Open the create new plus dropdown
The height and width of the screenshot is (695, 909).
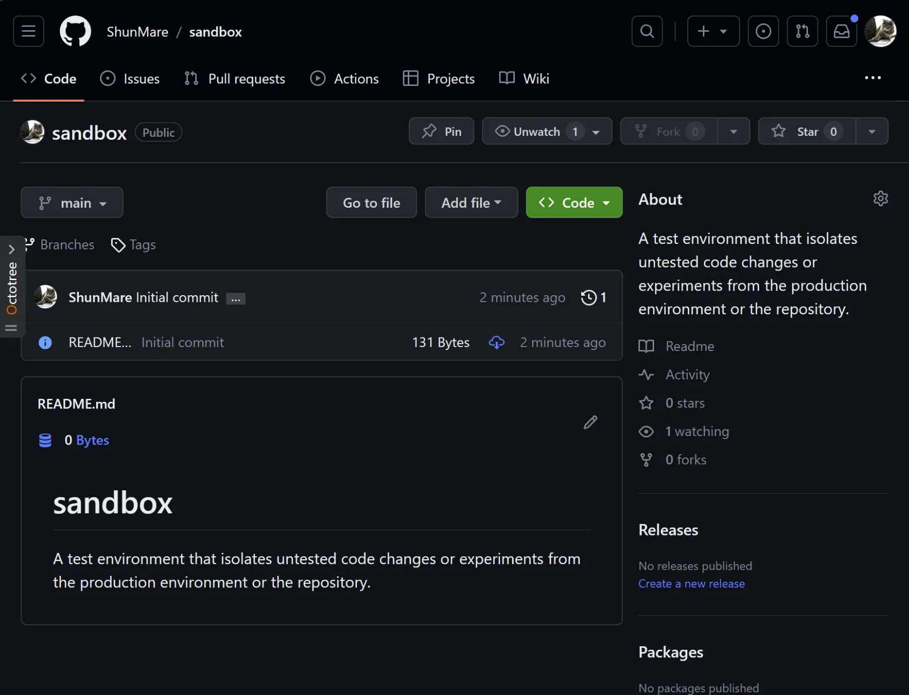pos(713,31)
